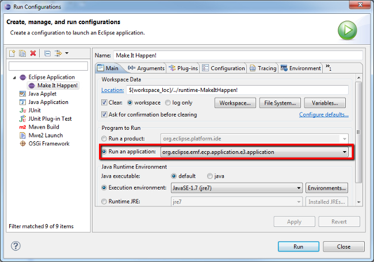Click the File System... button
This screenshot has height=262, width=374.
coord(280,103)
